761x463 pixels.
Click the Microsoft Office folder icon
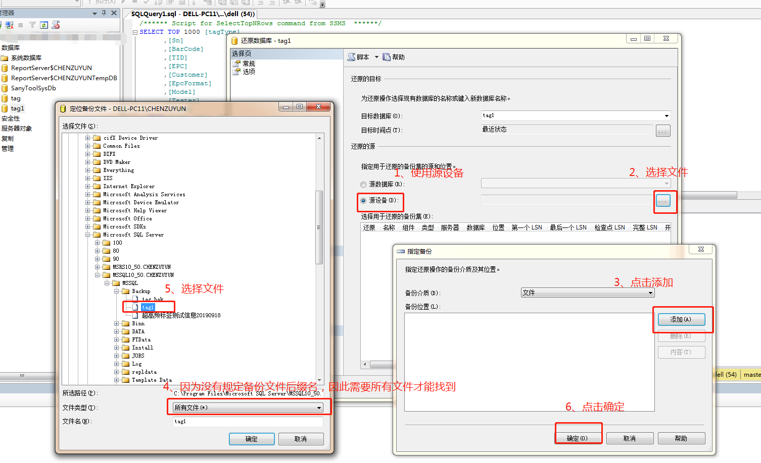point(97,218)
